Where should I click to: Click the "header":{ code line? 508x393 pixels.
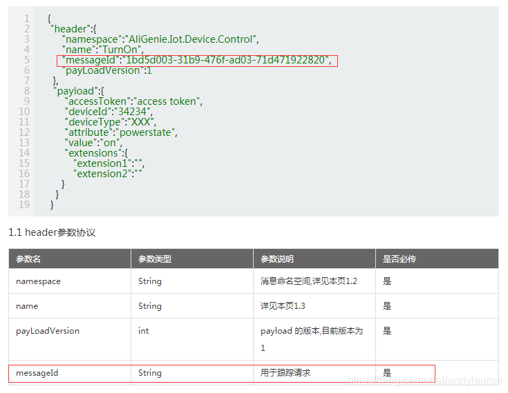tap(73, 29)
